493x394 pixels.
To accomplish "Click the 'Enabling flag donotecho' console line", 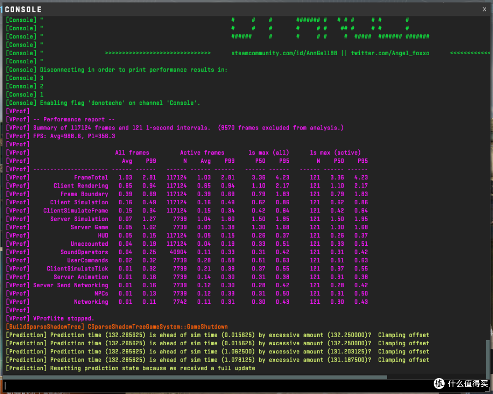I will point(103,103).
